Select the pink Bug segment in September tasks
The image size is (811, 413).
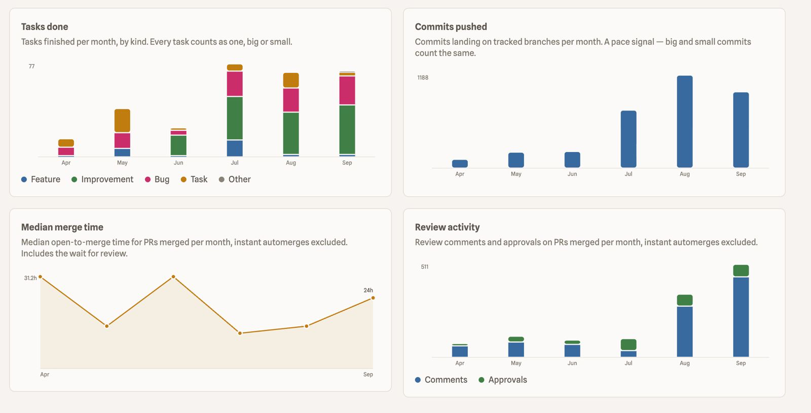pyautogui.click(x=347, y=90)
